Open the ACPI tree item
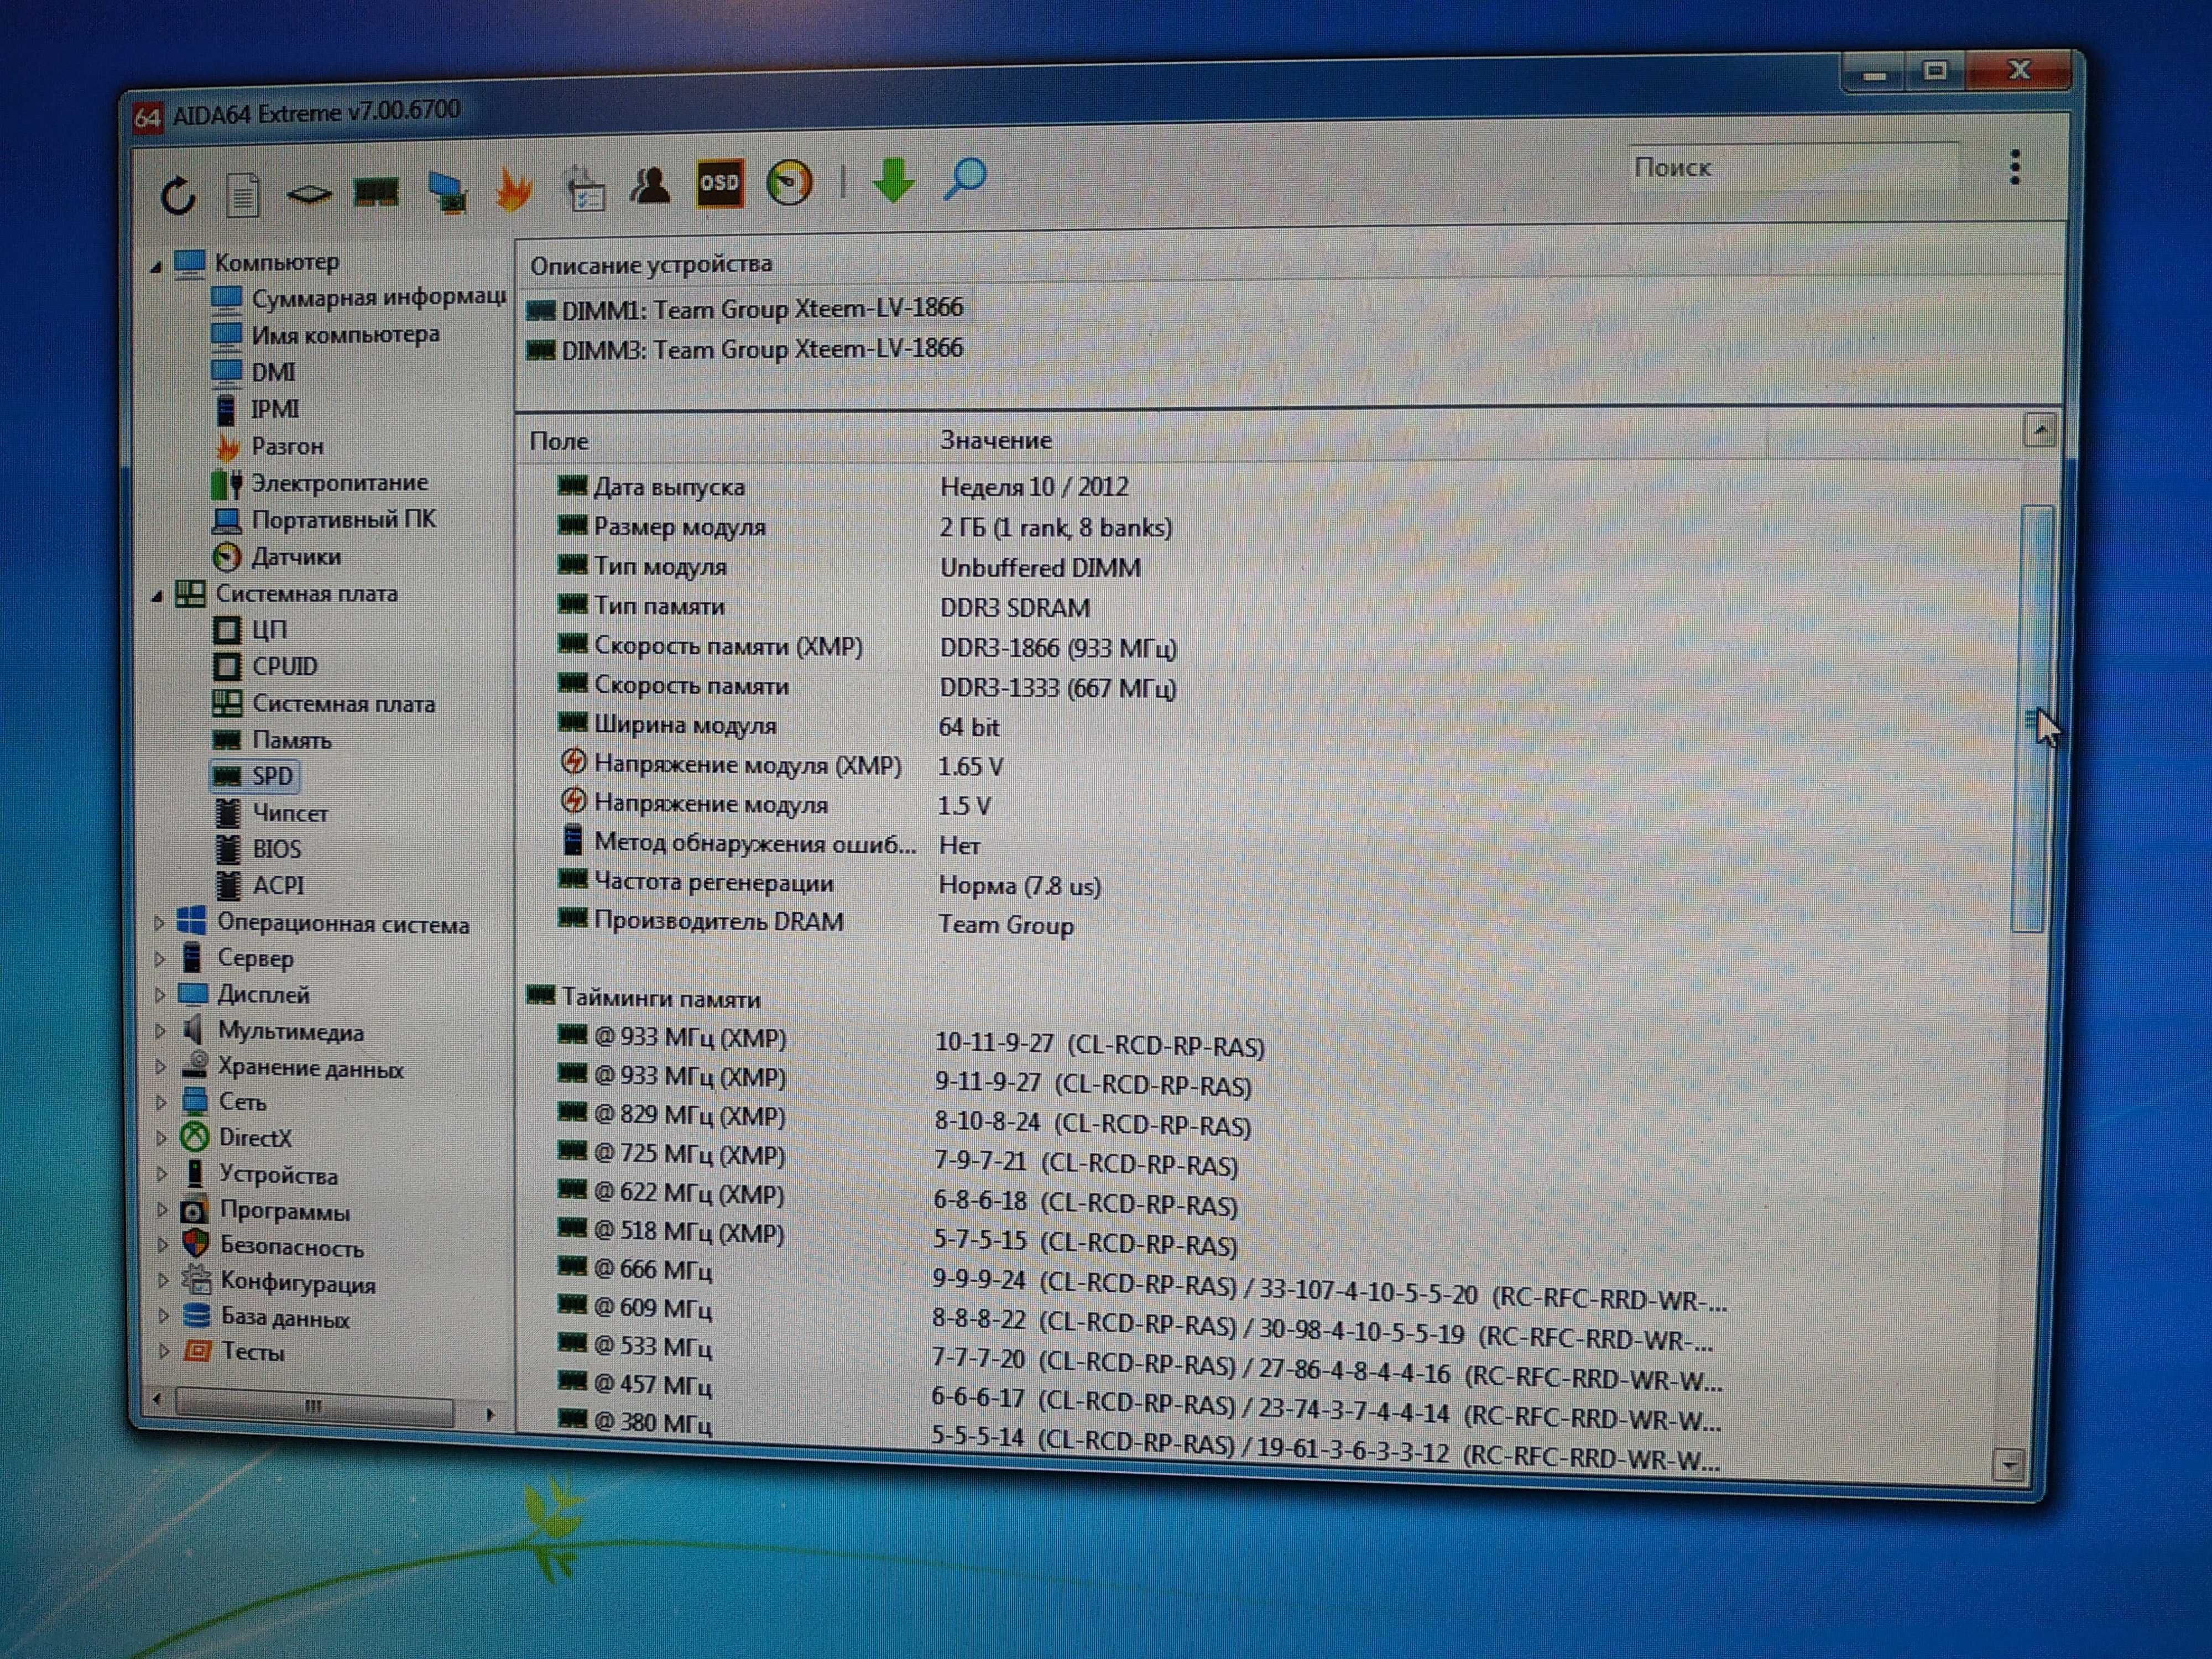 point(260,885)
